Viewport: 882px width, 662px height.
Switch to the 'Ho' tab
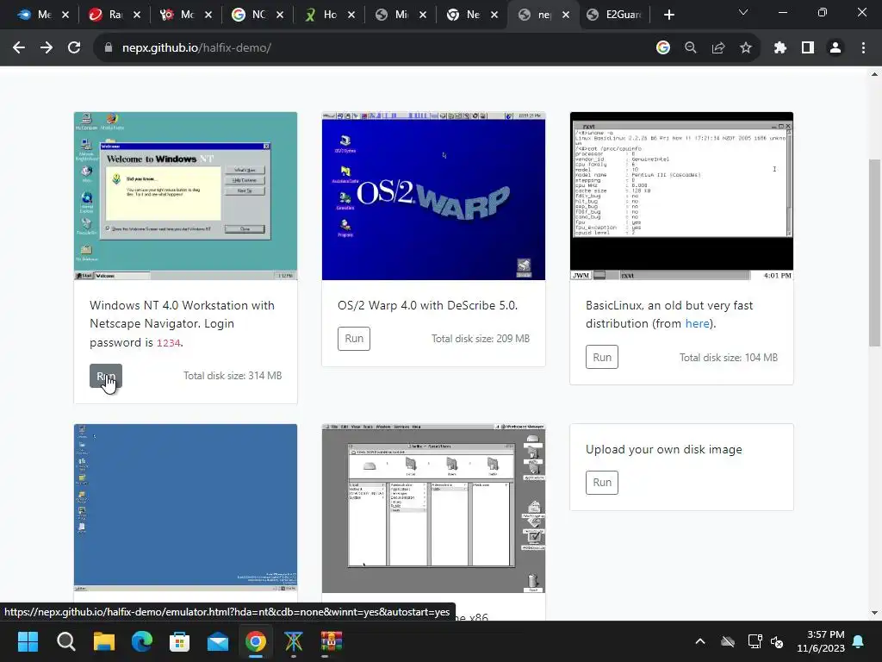point(329,15)
